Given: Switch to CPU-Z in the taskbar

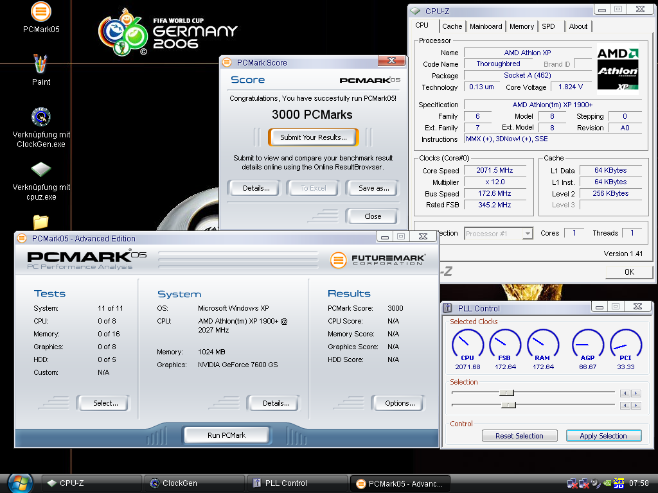Looking at the screenshot, I should click(91, 483).
